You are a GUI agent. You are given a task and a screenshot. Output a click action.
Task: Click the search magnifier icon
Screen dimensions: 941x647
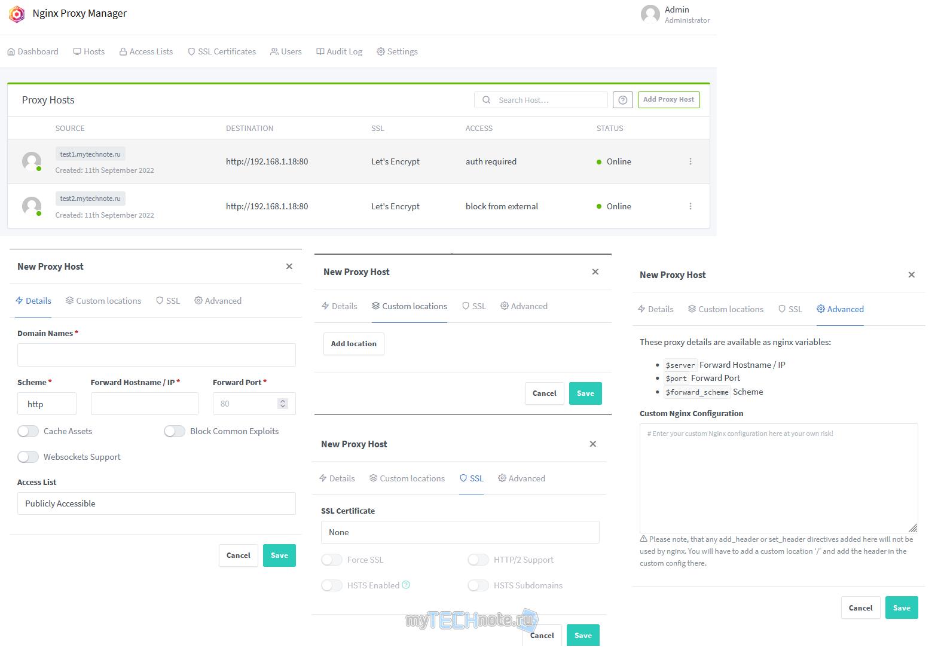point(487,100)
